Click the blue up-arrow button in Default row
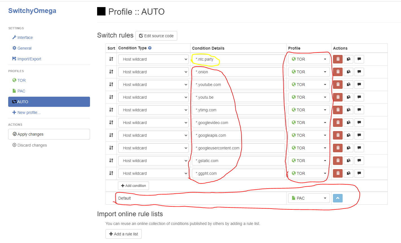401x243 pixels. coord(338,198)
